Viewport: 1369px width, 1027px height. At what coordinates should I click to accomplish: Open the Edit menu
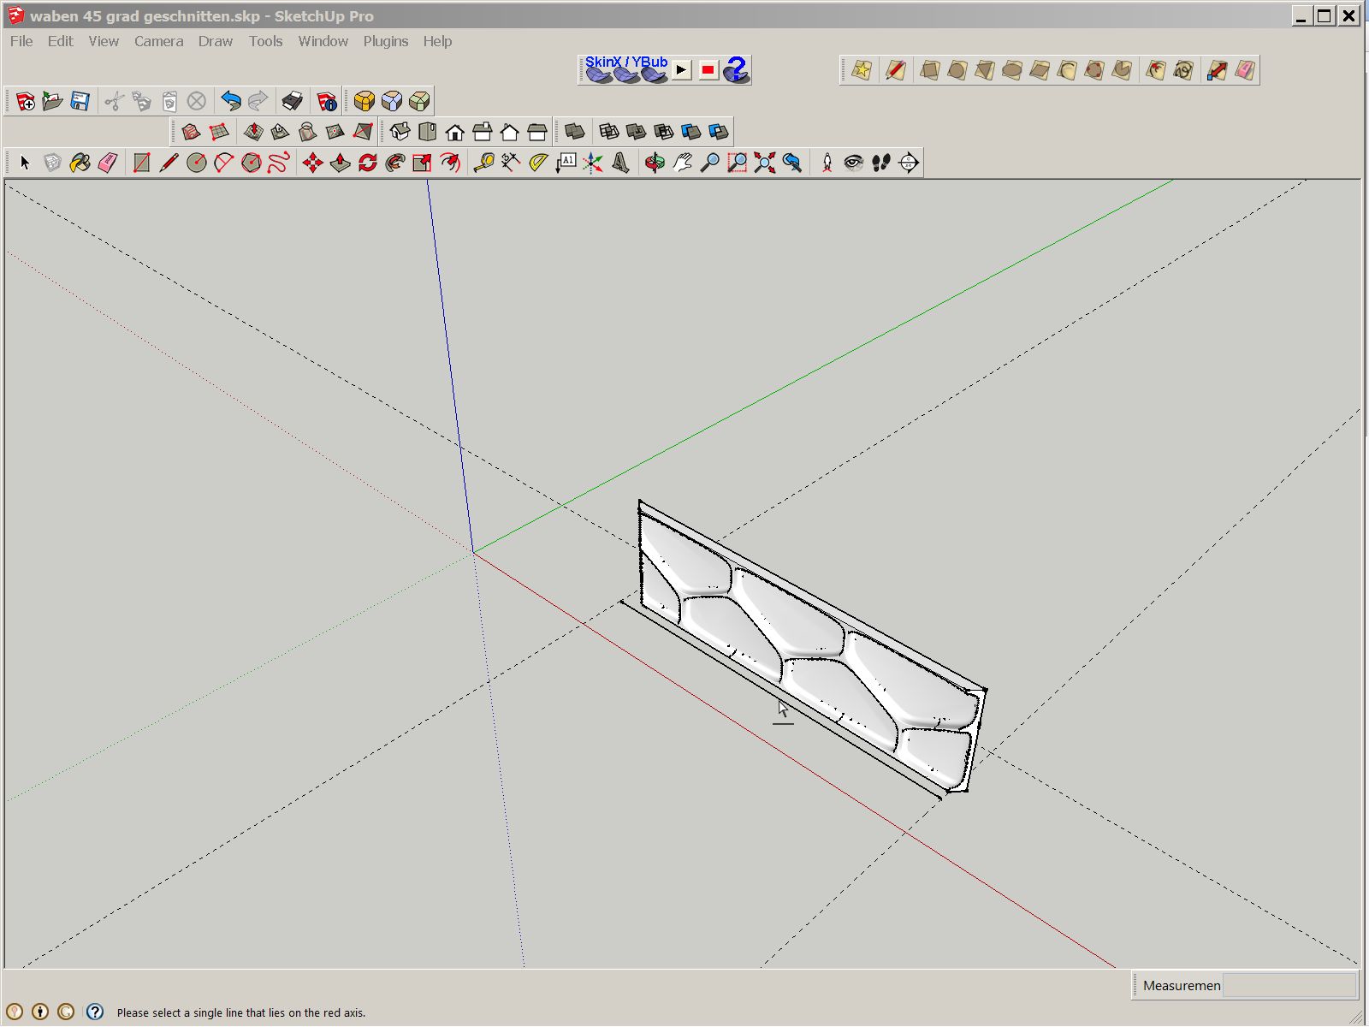coord(60,41)
